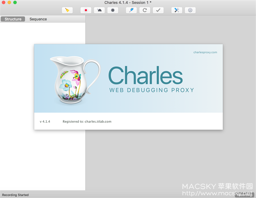256x198 pixels.
Task: Clear the session with the broom icon
Action: point(67,10)
